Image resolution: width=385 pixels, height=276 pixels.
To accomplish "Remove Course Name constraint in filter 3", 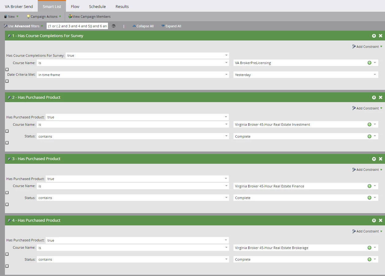I will (x=7, y=193).
